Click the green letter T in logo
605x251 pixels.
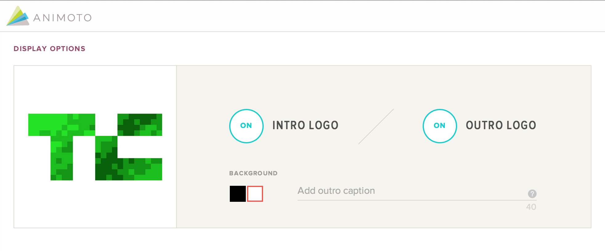(62, 145)
